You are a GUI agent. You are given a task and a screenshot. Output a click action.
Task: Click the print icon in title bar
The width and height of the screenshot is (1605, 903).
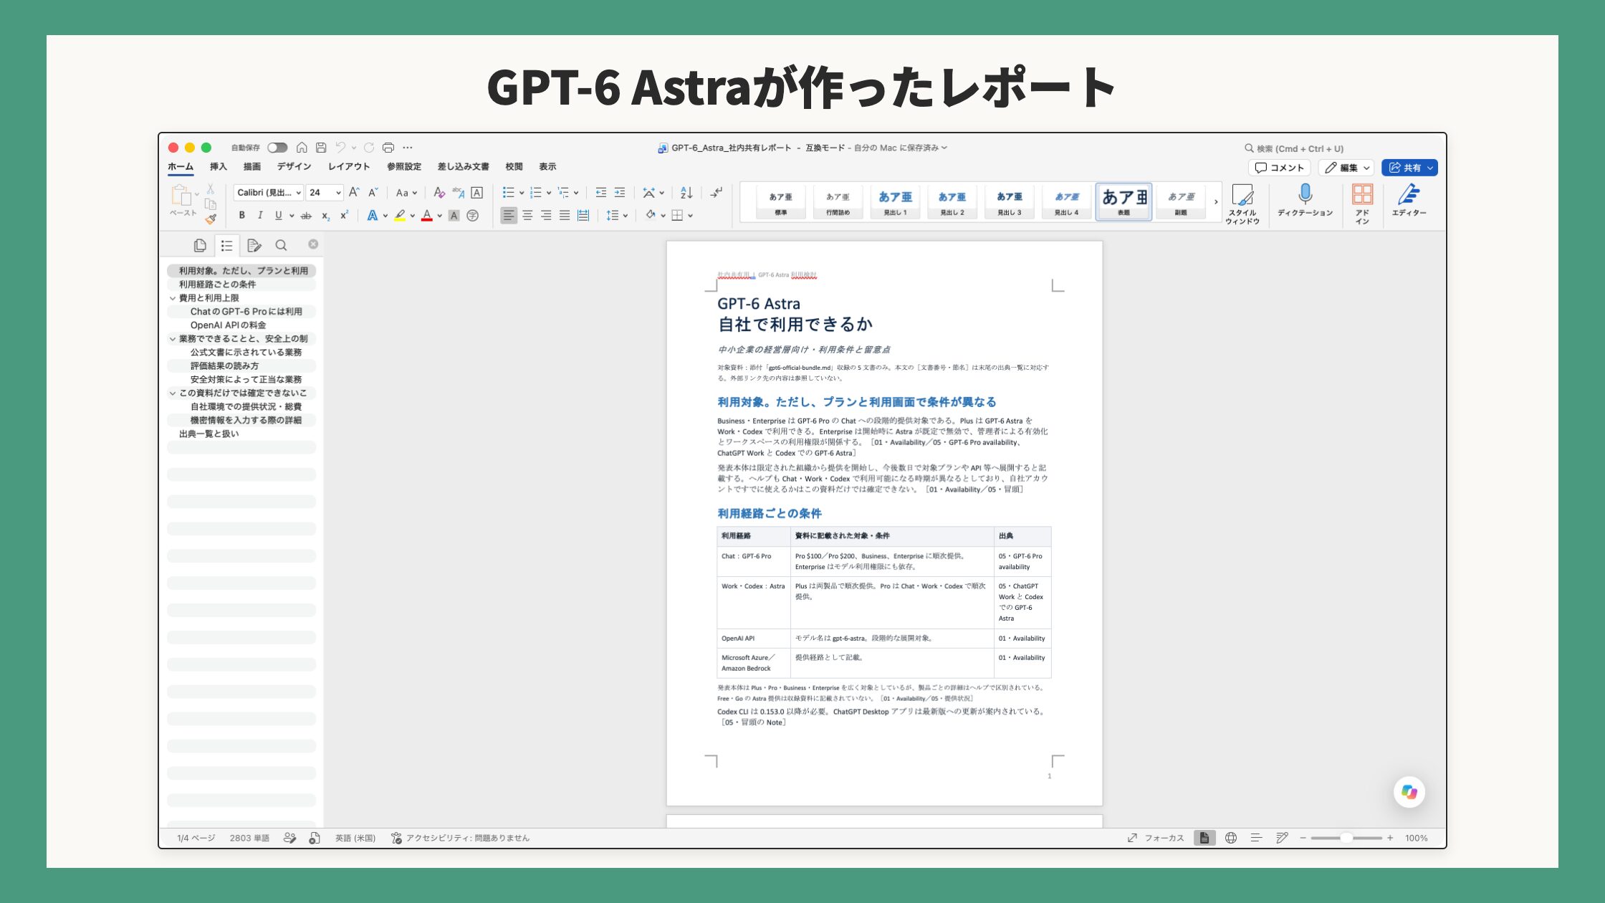(388, 148)
